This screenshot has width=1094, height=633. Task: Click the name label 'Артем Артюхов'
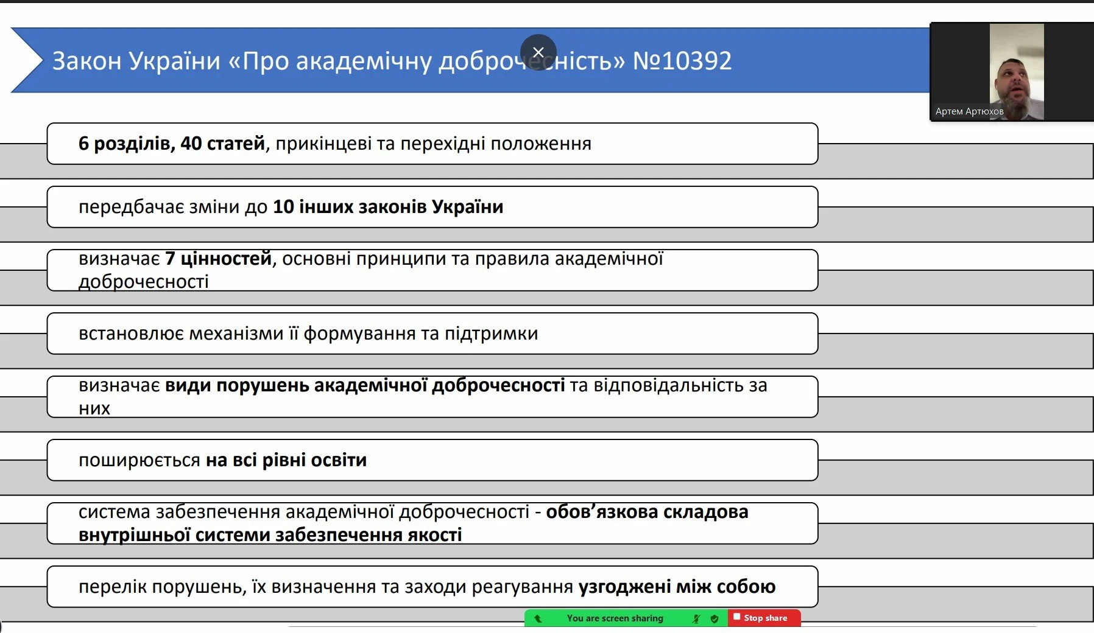[x=969, y=111]
